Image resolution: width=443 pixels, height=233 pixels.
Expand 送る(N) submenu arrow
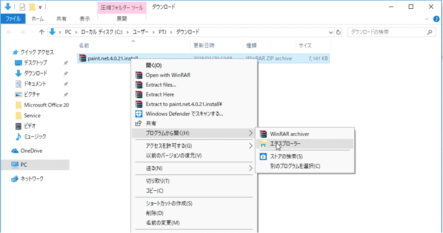pos(251,168)
